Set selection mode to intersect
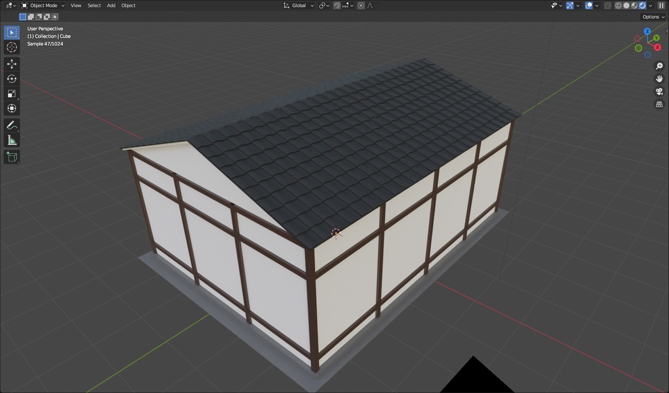The height and width of the screenshot is (393, 669). (55, 16)
